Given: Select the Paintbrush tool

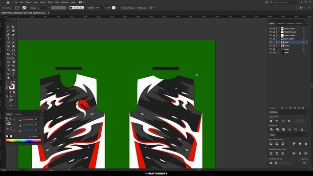Looking at the screenshot, I should click(x=13, y=43).
